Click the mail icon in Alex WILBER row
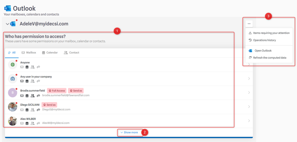Image resolution: width=297 pixels, height=142 pixels. point(22,123)
